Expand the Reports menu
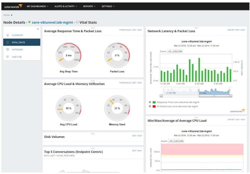 tap(89, 6)
